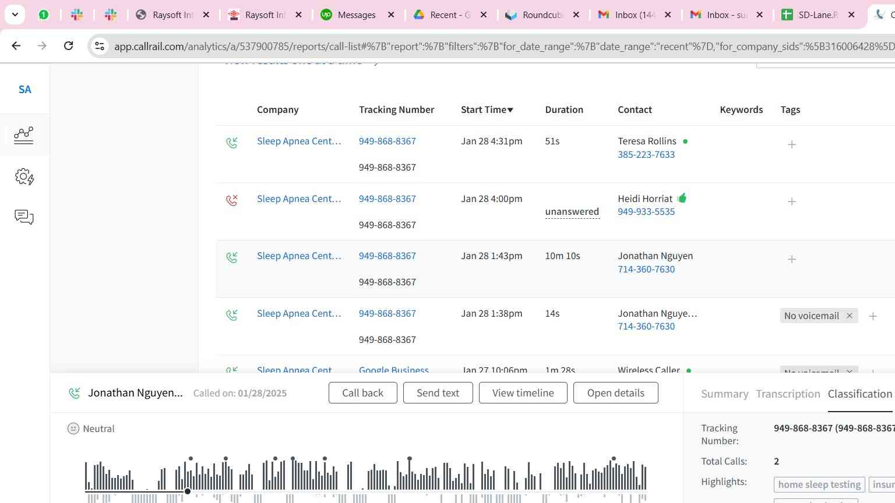Switch to the Classification tab

(860, 394)
